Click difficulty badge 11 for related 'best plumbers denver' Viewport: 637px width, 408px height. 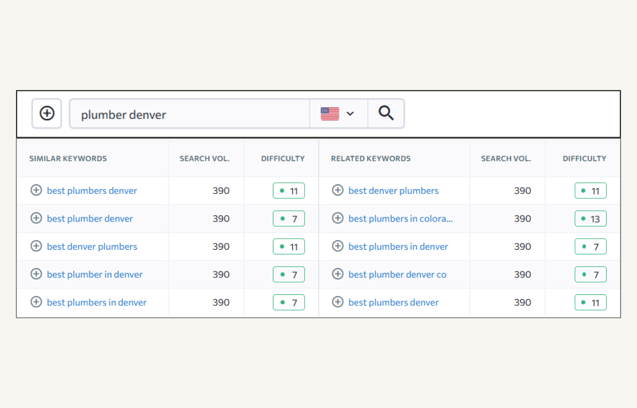590,302
